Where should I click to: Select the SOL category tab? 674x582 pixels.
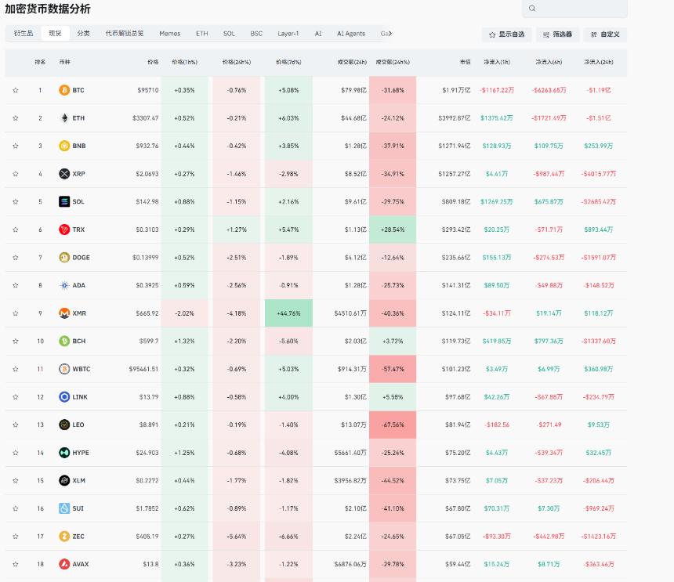229,34
